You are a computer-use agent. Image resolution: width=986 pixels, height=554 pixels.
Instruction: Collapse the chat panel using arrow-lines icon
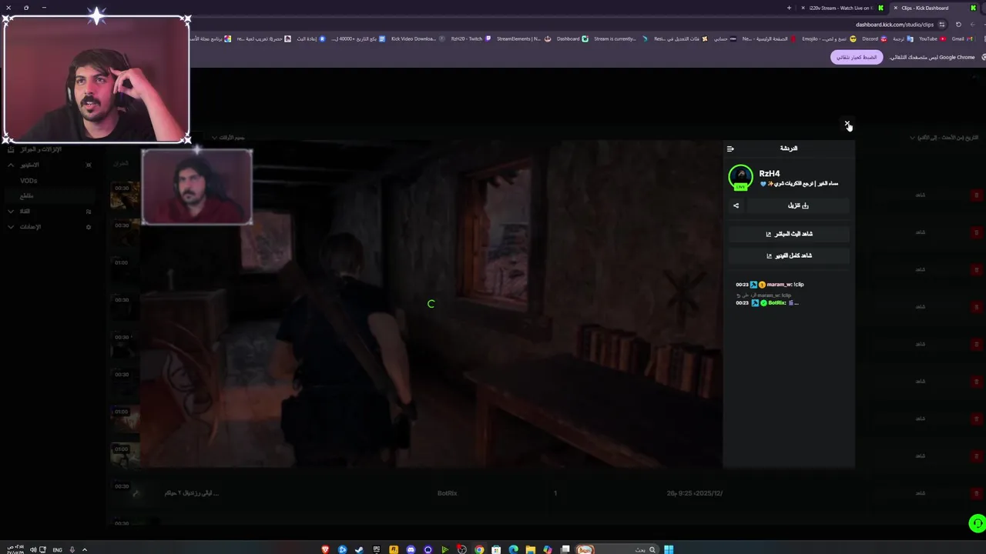click(730, 149)
